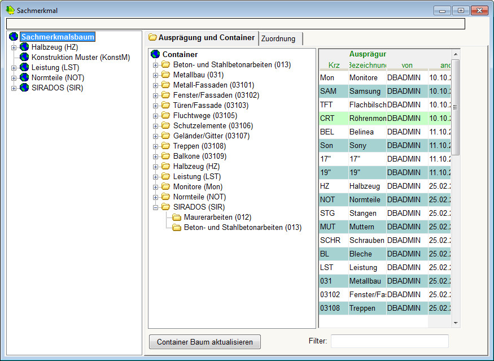Click folder icon of top-level Beton- und Stahlbetonarbeiten (013)

tap(166, 64)
